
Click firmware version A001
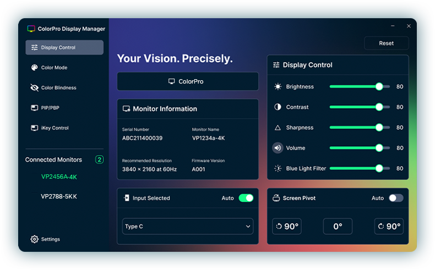coord(198,169)
